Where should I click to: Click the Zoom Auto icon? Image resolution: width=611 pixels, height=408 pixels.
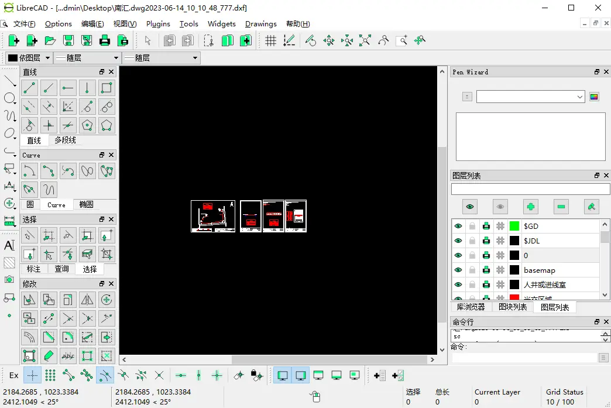[x=365, y=40]
